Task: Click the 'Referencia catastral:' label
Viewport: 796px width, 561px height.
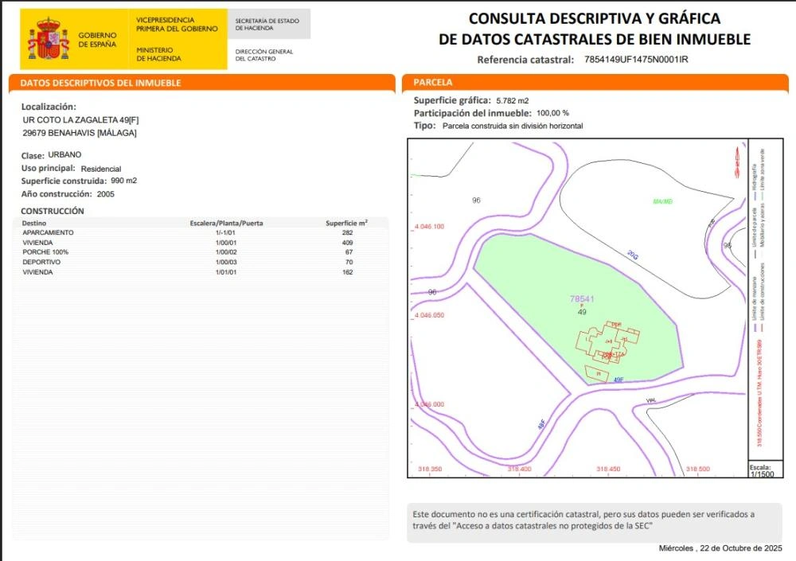Action: tap(525, 60)
